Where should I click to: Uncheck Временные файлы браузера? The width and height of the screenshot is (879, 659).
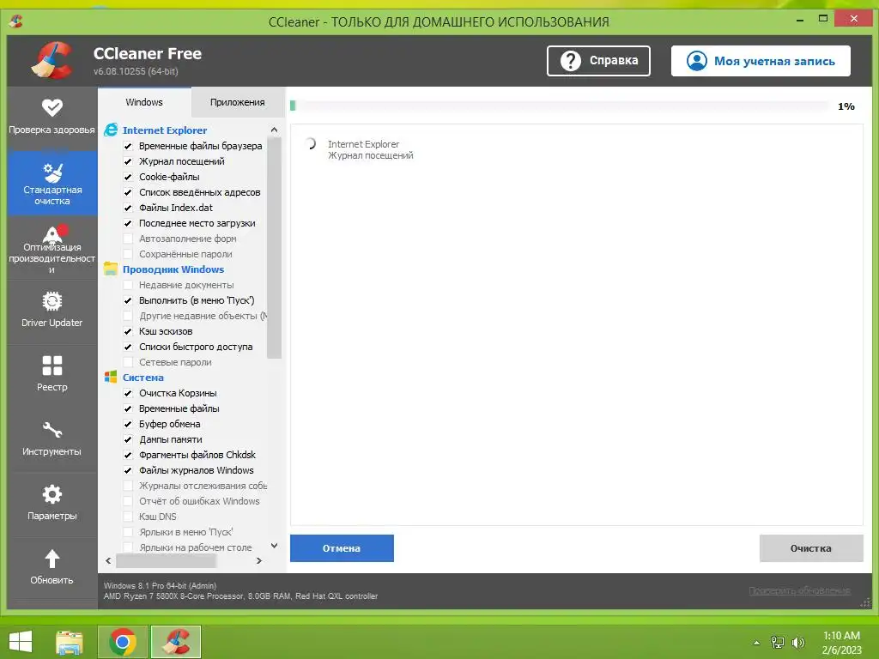pyautogui.click(x=128, y=146)
